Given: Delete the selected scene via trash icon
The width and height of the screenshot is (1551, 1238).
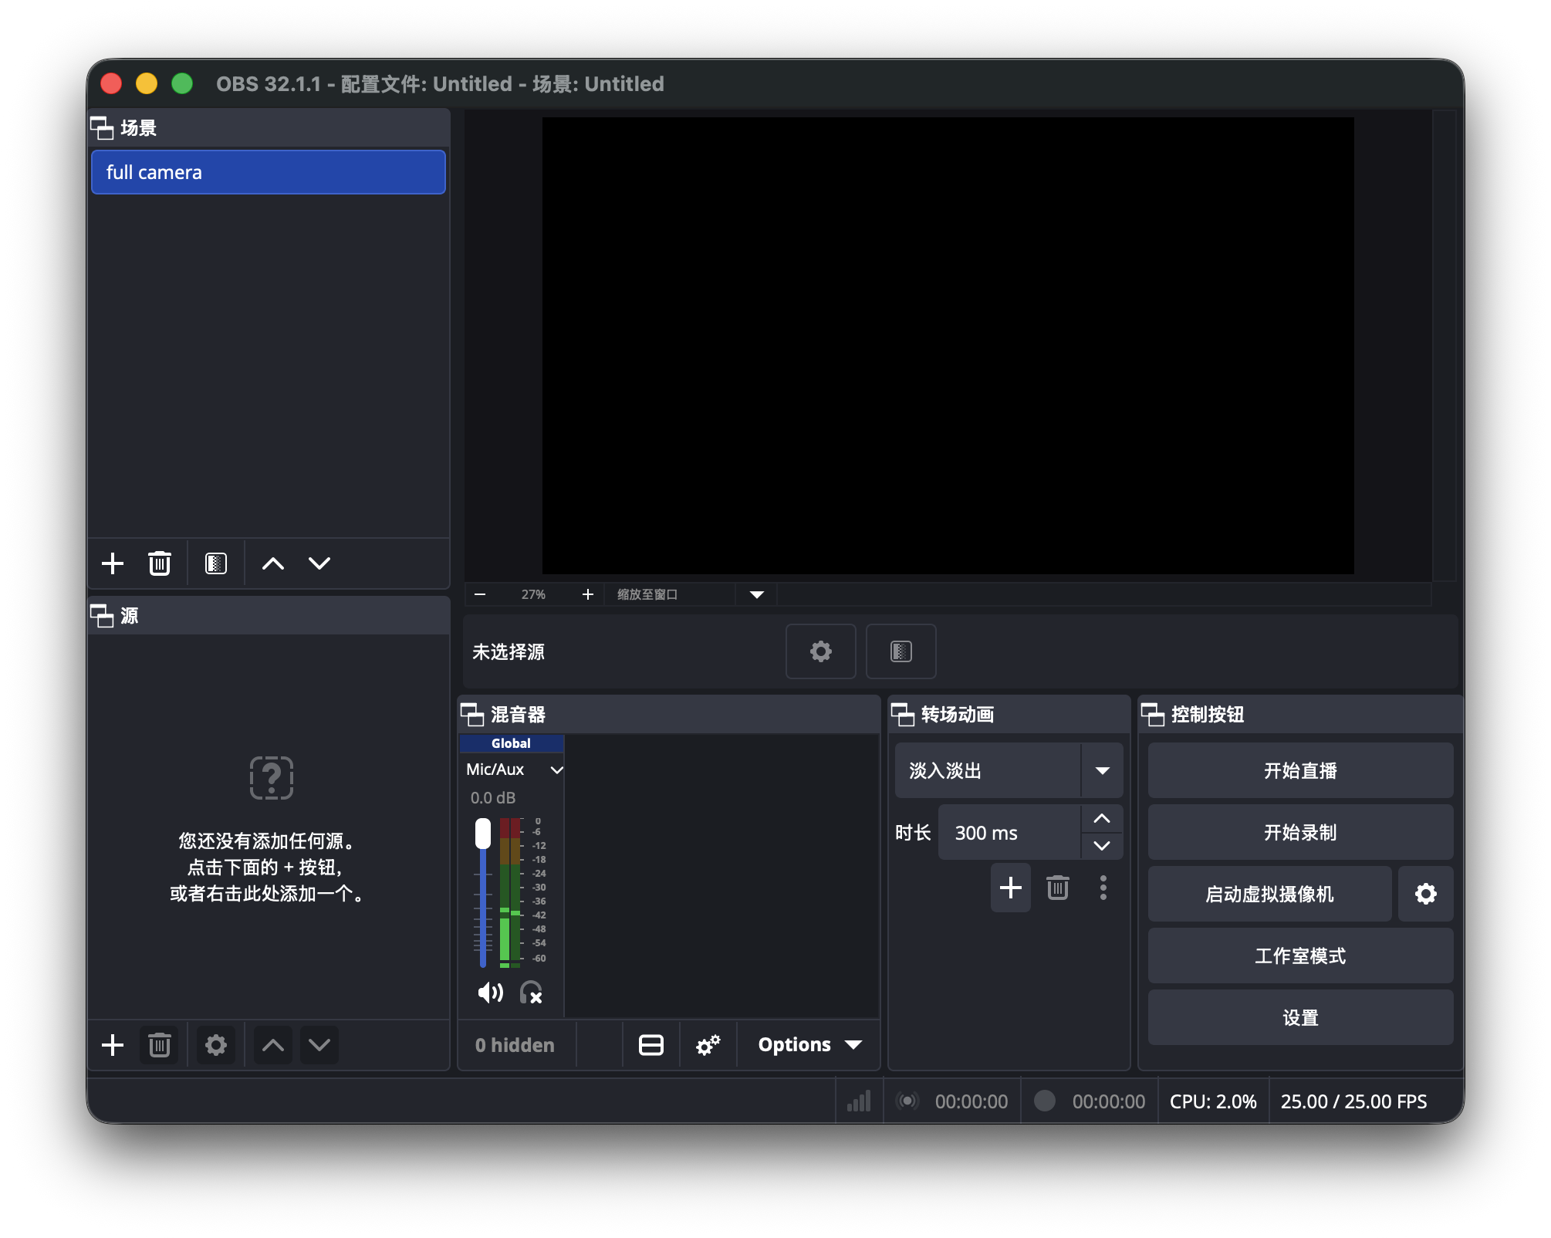Looking at the screenshot, I should tap(159, 563).
